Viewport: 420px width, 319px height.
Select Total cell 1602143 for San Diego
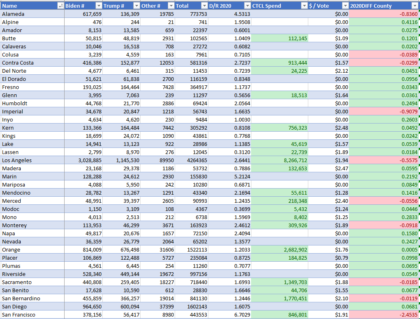(x=191, y=307)
